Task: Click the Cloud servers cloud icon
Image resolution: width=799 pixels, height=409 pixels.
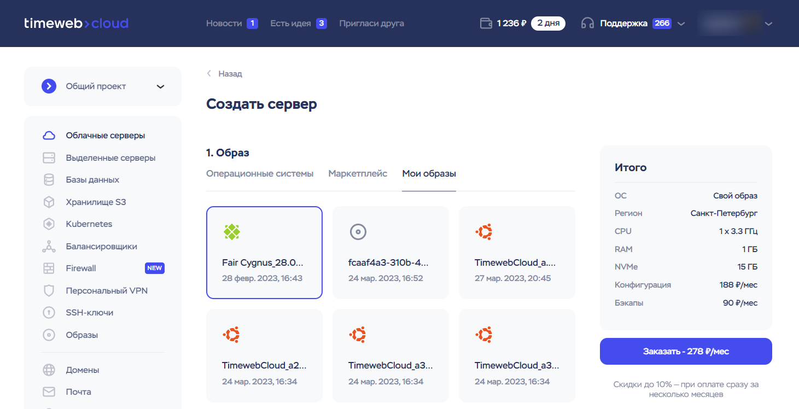Action: click(49, 136)
